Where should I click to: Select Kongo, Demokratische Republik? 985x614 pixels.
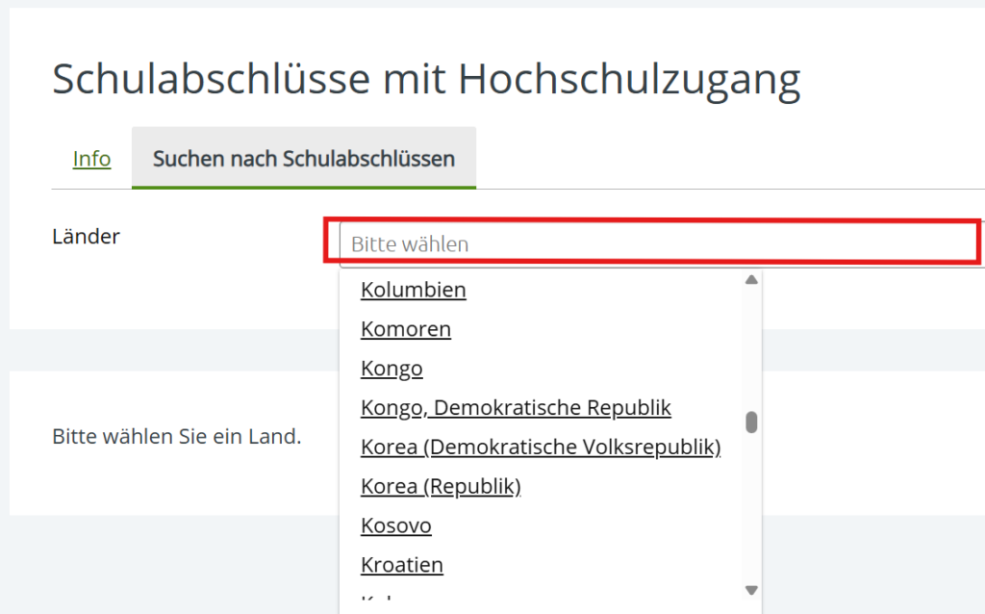click(516, 408)
